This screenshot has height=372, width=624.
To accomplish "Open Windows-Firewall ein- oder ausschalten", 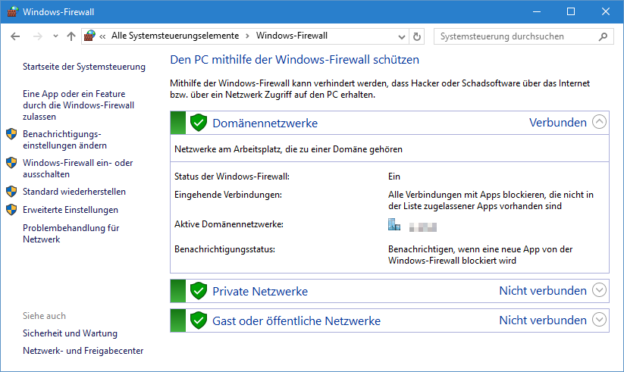I will pos(77,168).
